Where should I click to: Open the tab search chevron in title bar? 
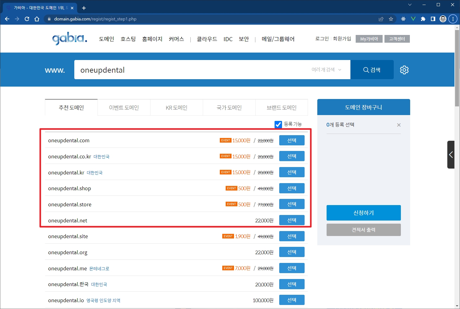tap(410, 5)
